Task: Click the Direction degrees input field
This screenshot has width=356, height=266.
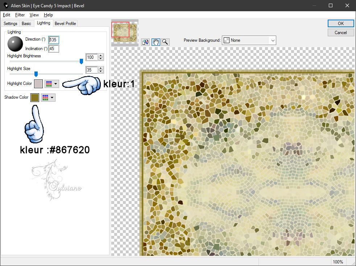Action: click(x=54, y=40)
